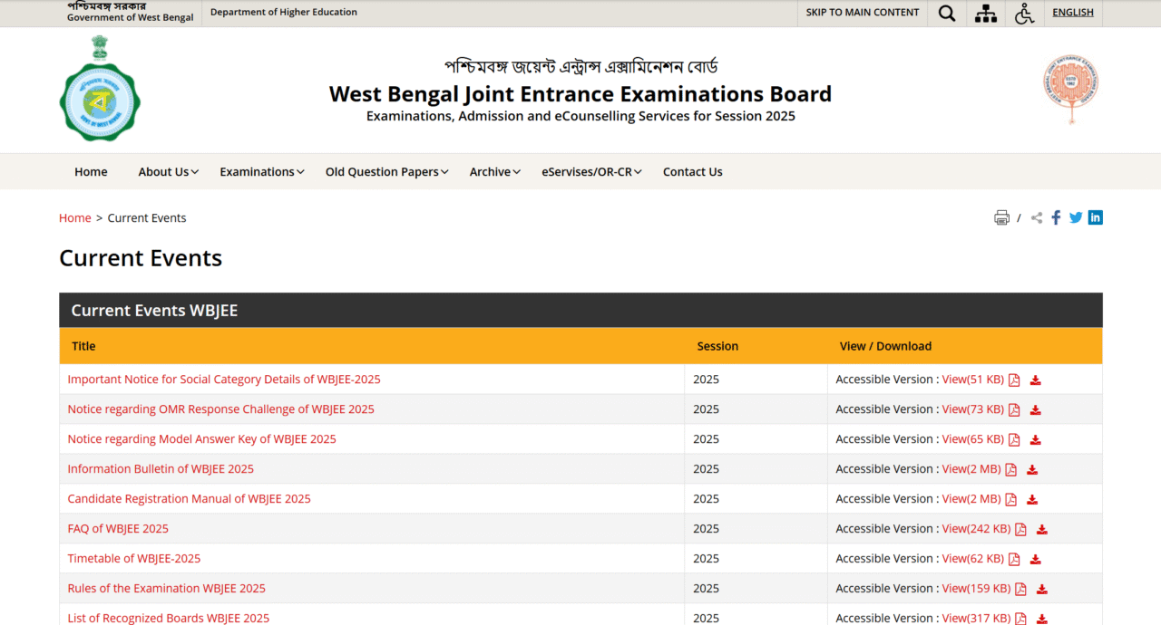Switch language via ENGLISH link

point(1073,13)
